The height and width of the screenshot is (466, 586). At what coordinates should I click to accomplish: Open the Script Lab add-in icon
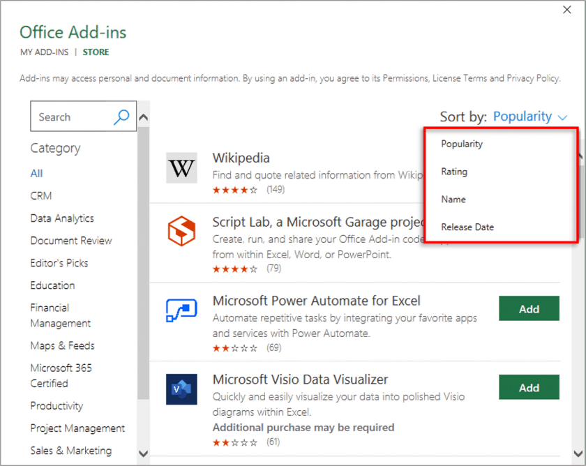181,231
